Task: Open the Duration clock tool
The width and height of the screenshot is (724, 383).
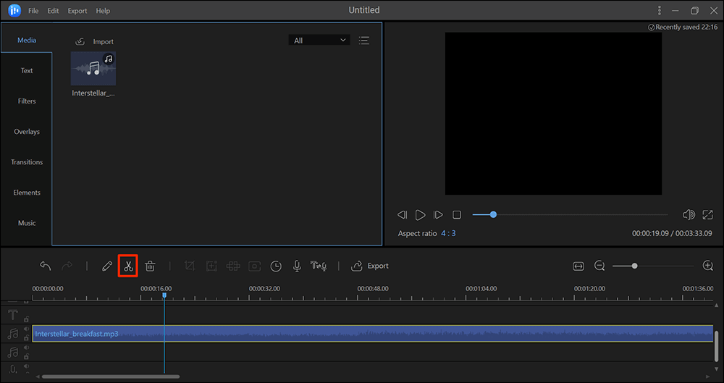Action: click(276, 266)
